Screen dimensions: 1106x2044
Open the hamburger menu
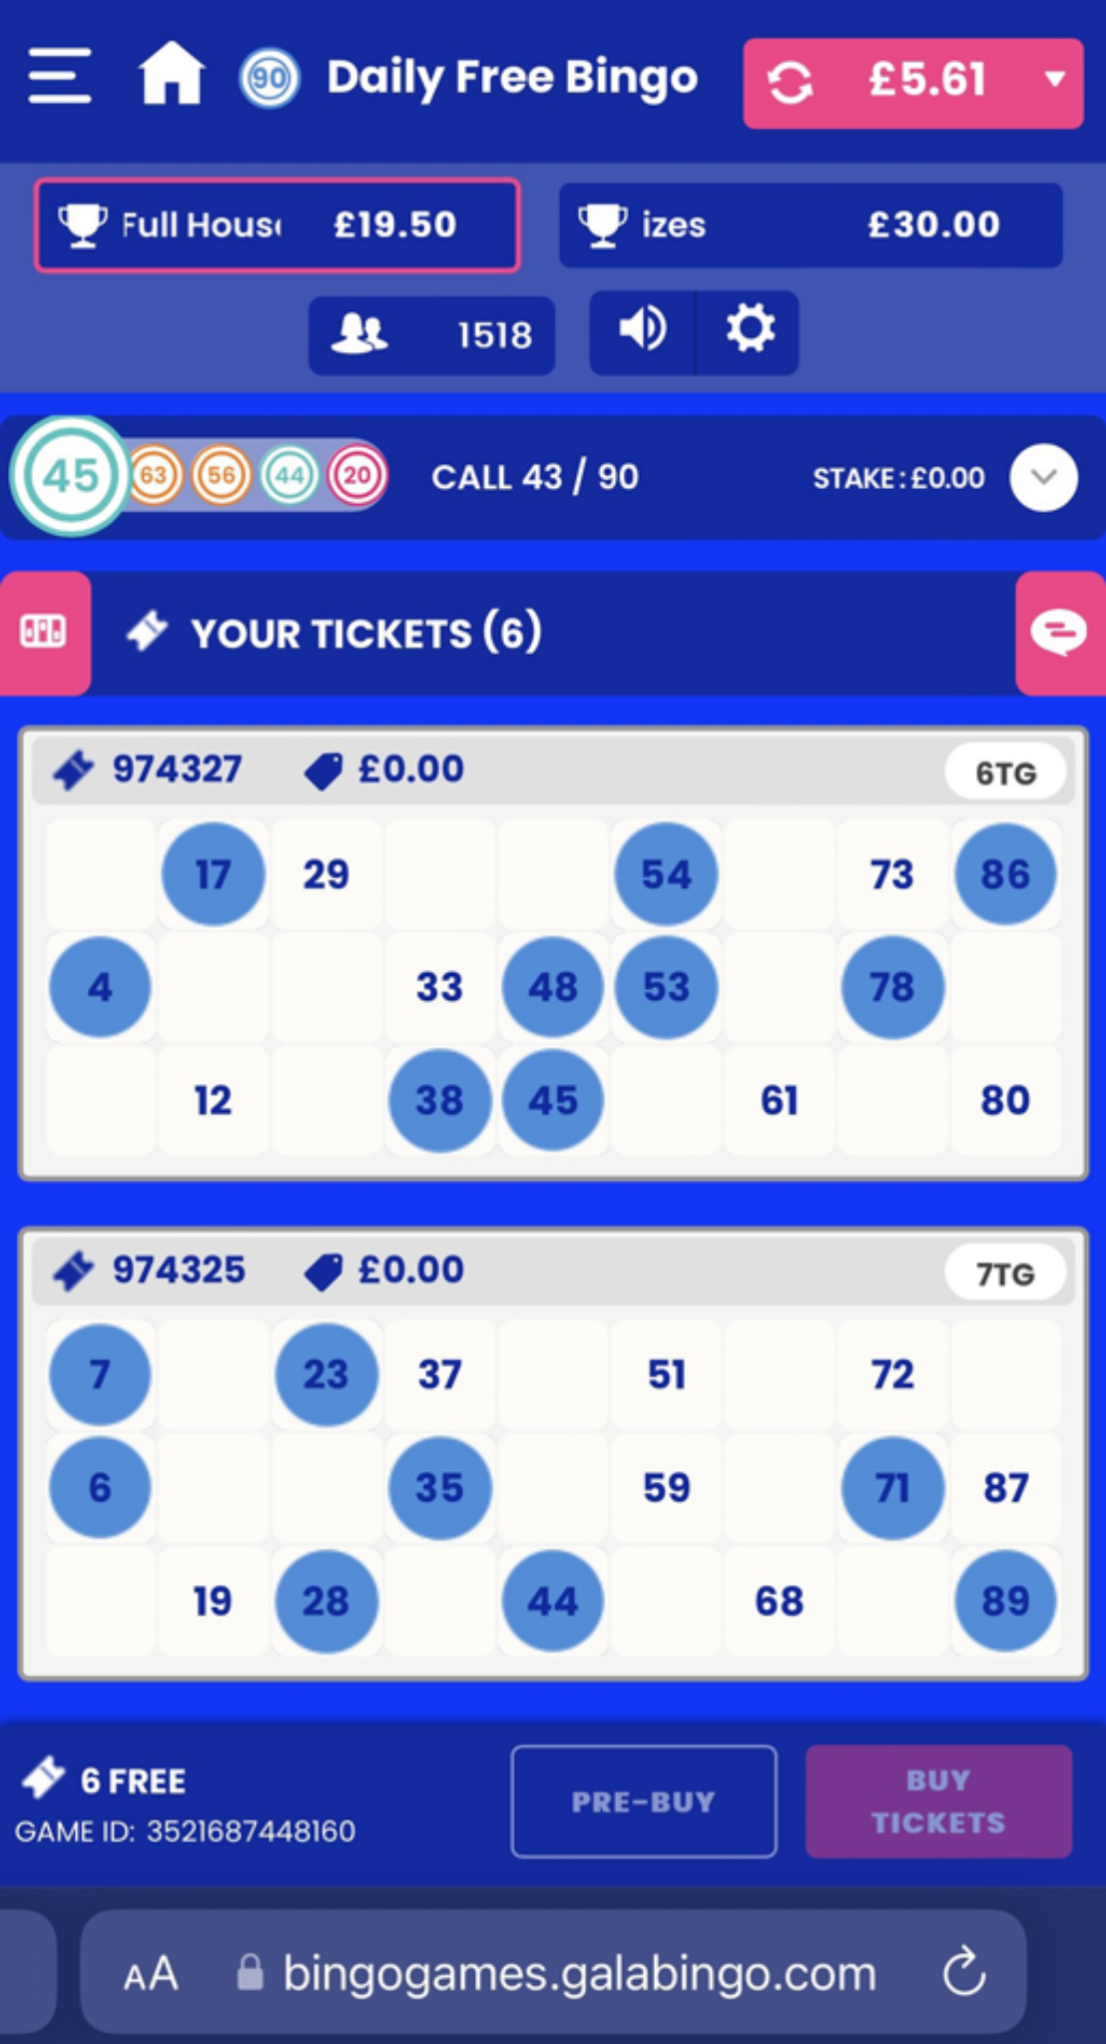(x=59, y=78)
